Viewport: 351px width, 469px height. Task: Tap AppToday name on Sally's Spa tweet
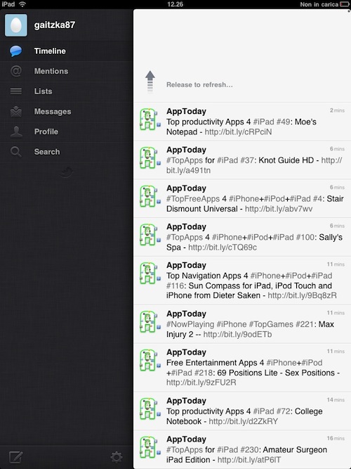coord(187,226)
